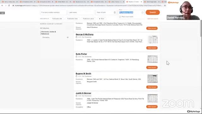
Task: Switch to the second All results tab
Action: point(27,2)
